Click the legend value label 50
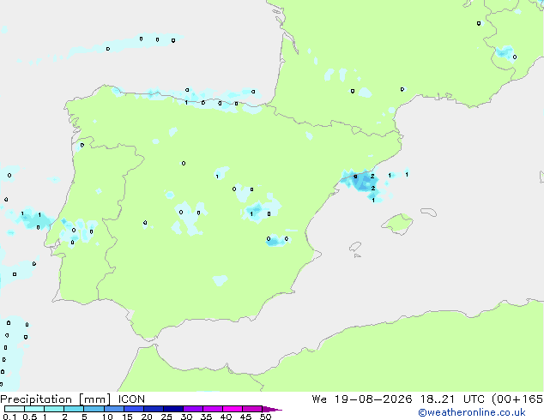This screenshot has width=544, height=420. click(x=265, y=417)
